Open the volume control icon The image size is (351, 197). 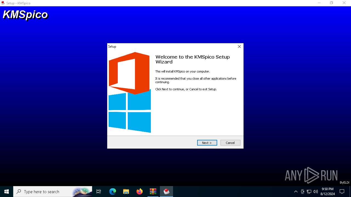(316, 192)
